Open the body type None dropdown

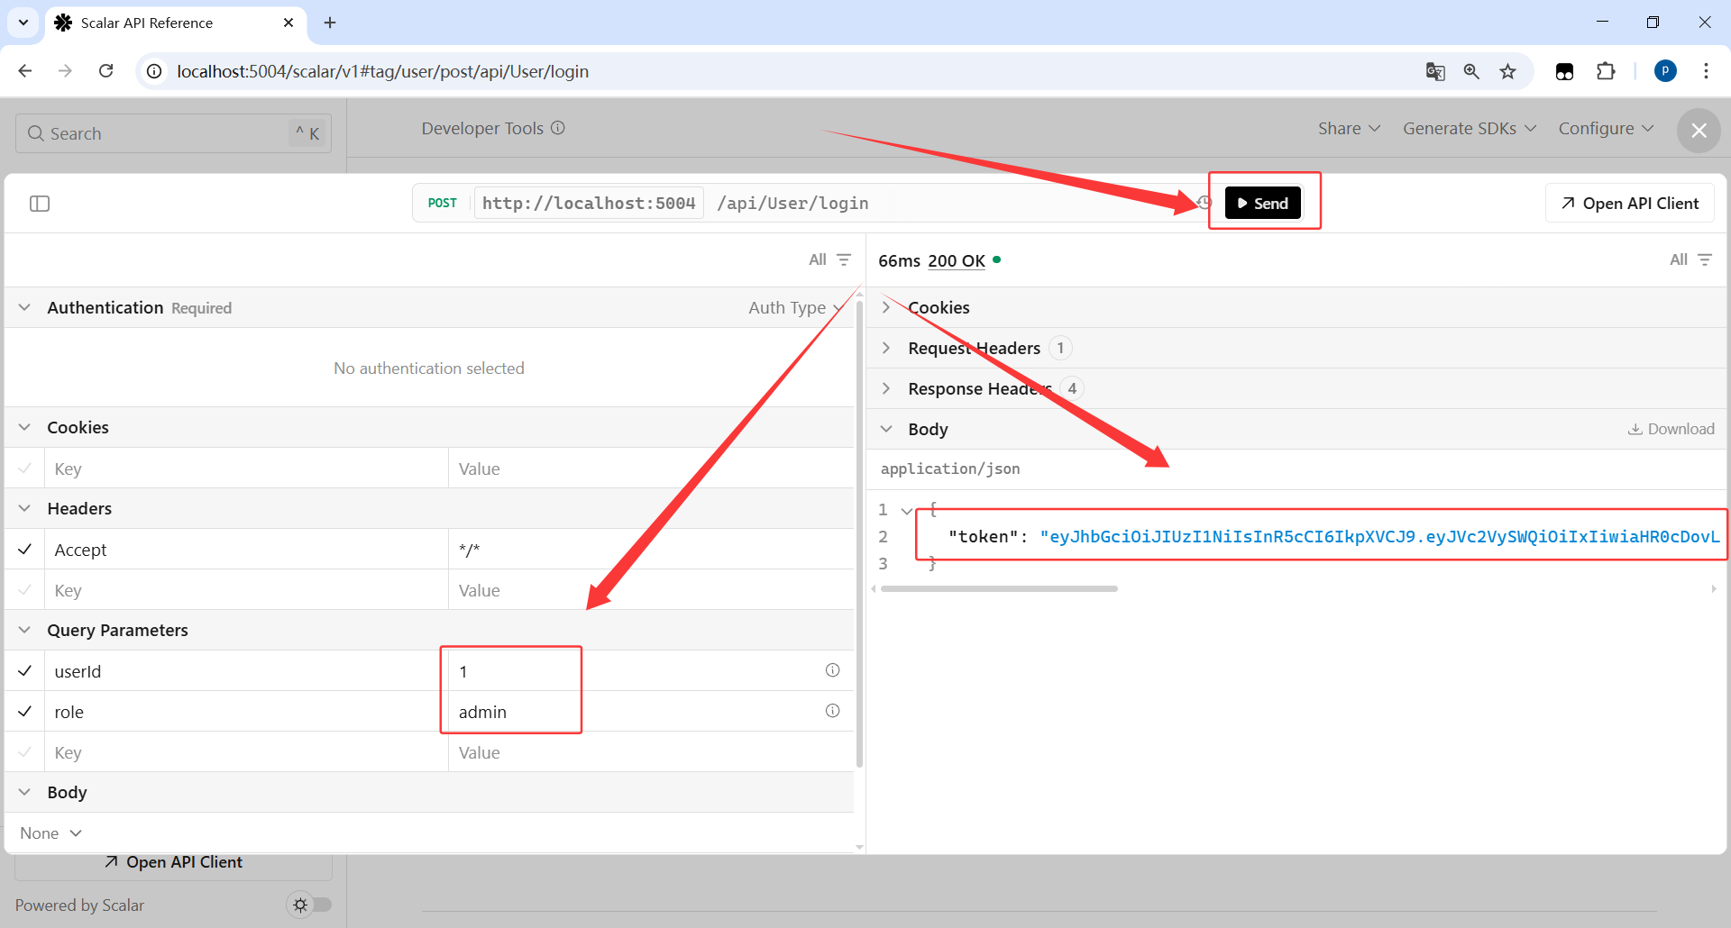pyautogui.click(x=51, y=833)
